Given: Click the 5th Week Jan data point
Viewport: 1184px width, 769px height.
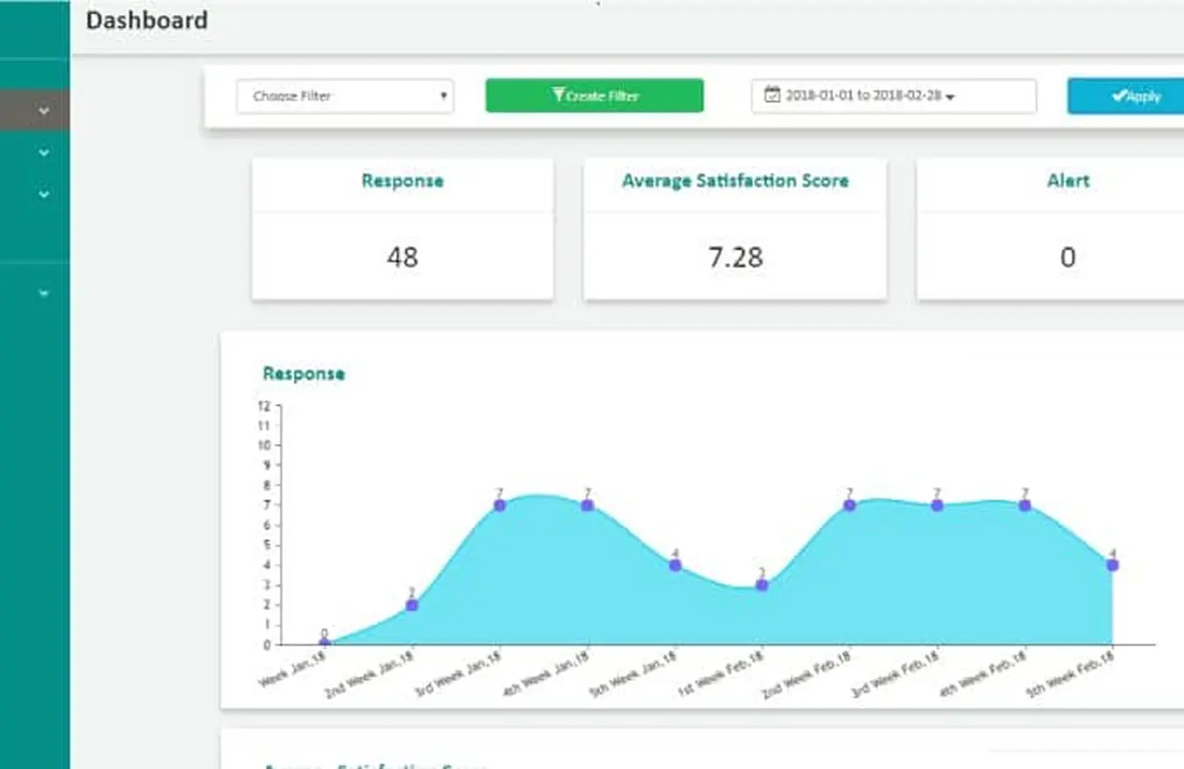Looking at the screenshot, I should pyautogui.click(x=675, y=565).
